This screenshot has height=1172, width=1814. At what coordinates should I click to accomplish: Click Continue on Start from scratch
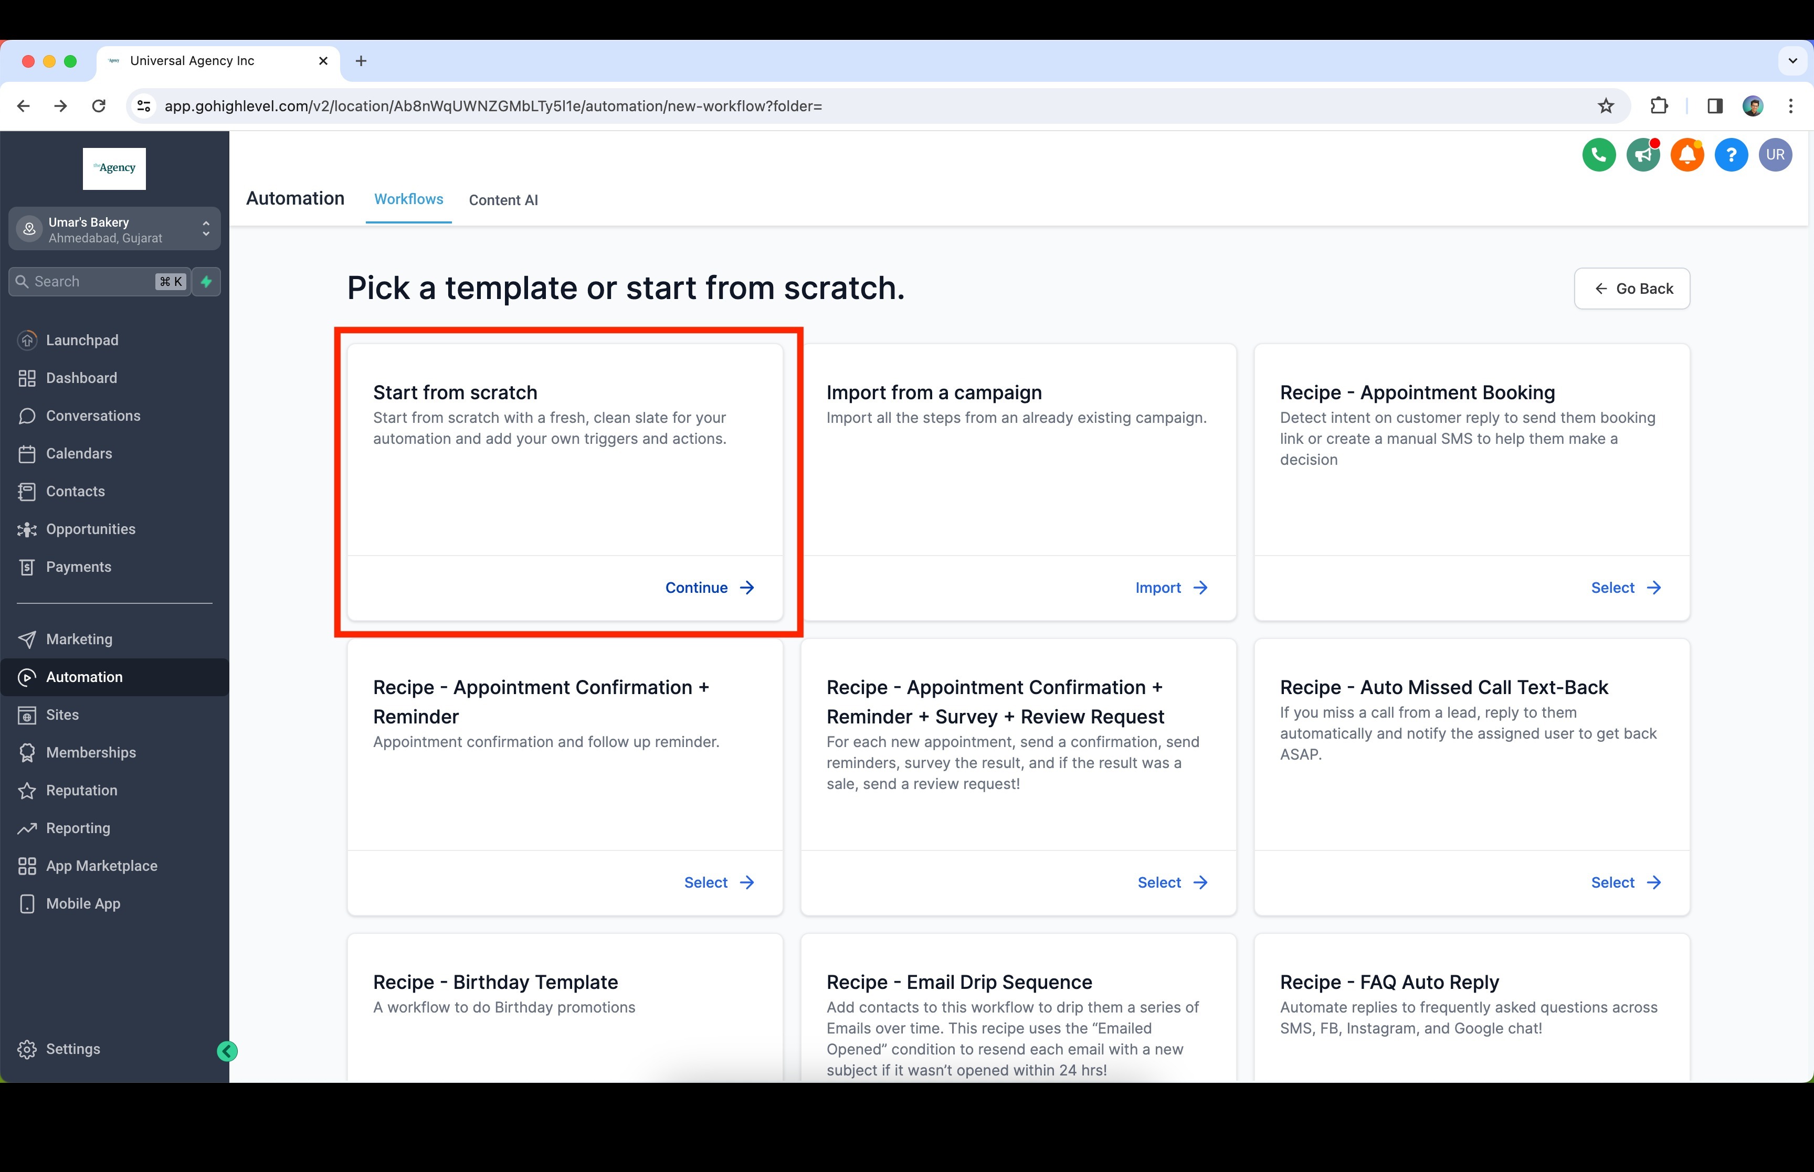point(710,588)
